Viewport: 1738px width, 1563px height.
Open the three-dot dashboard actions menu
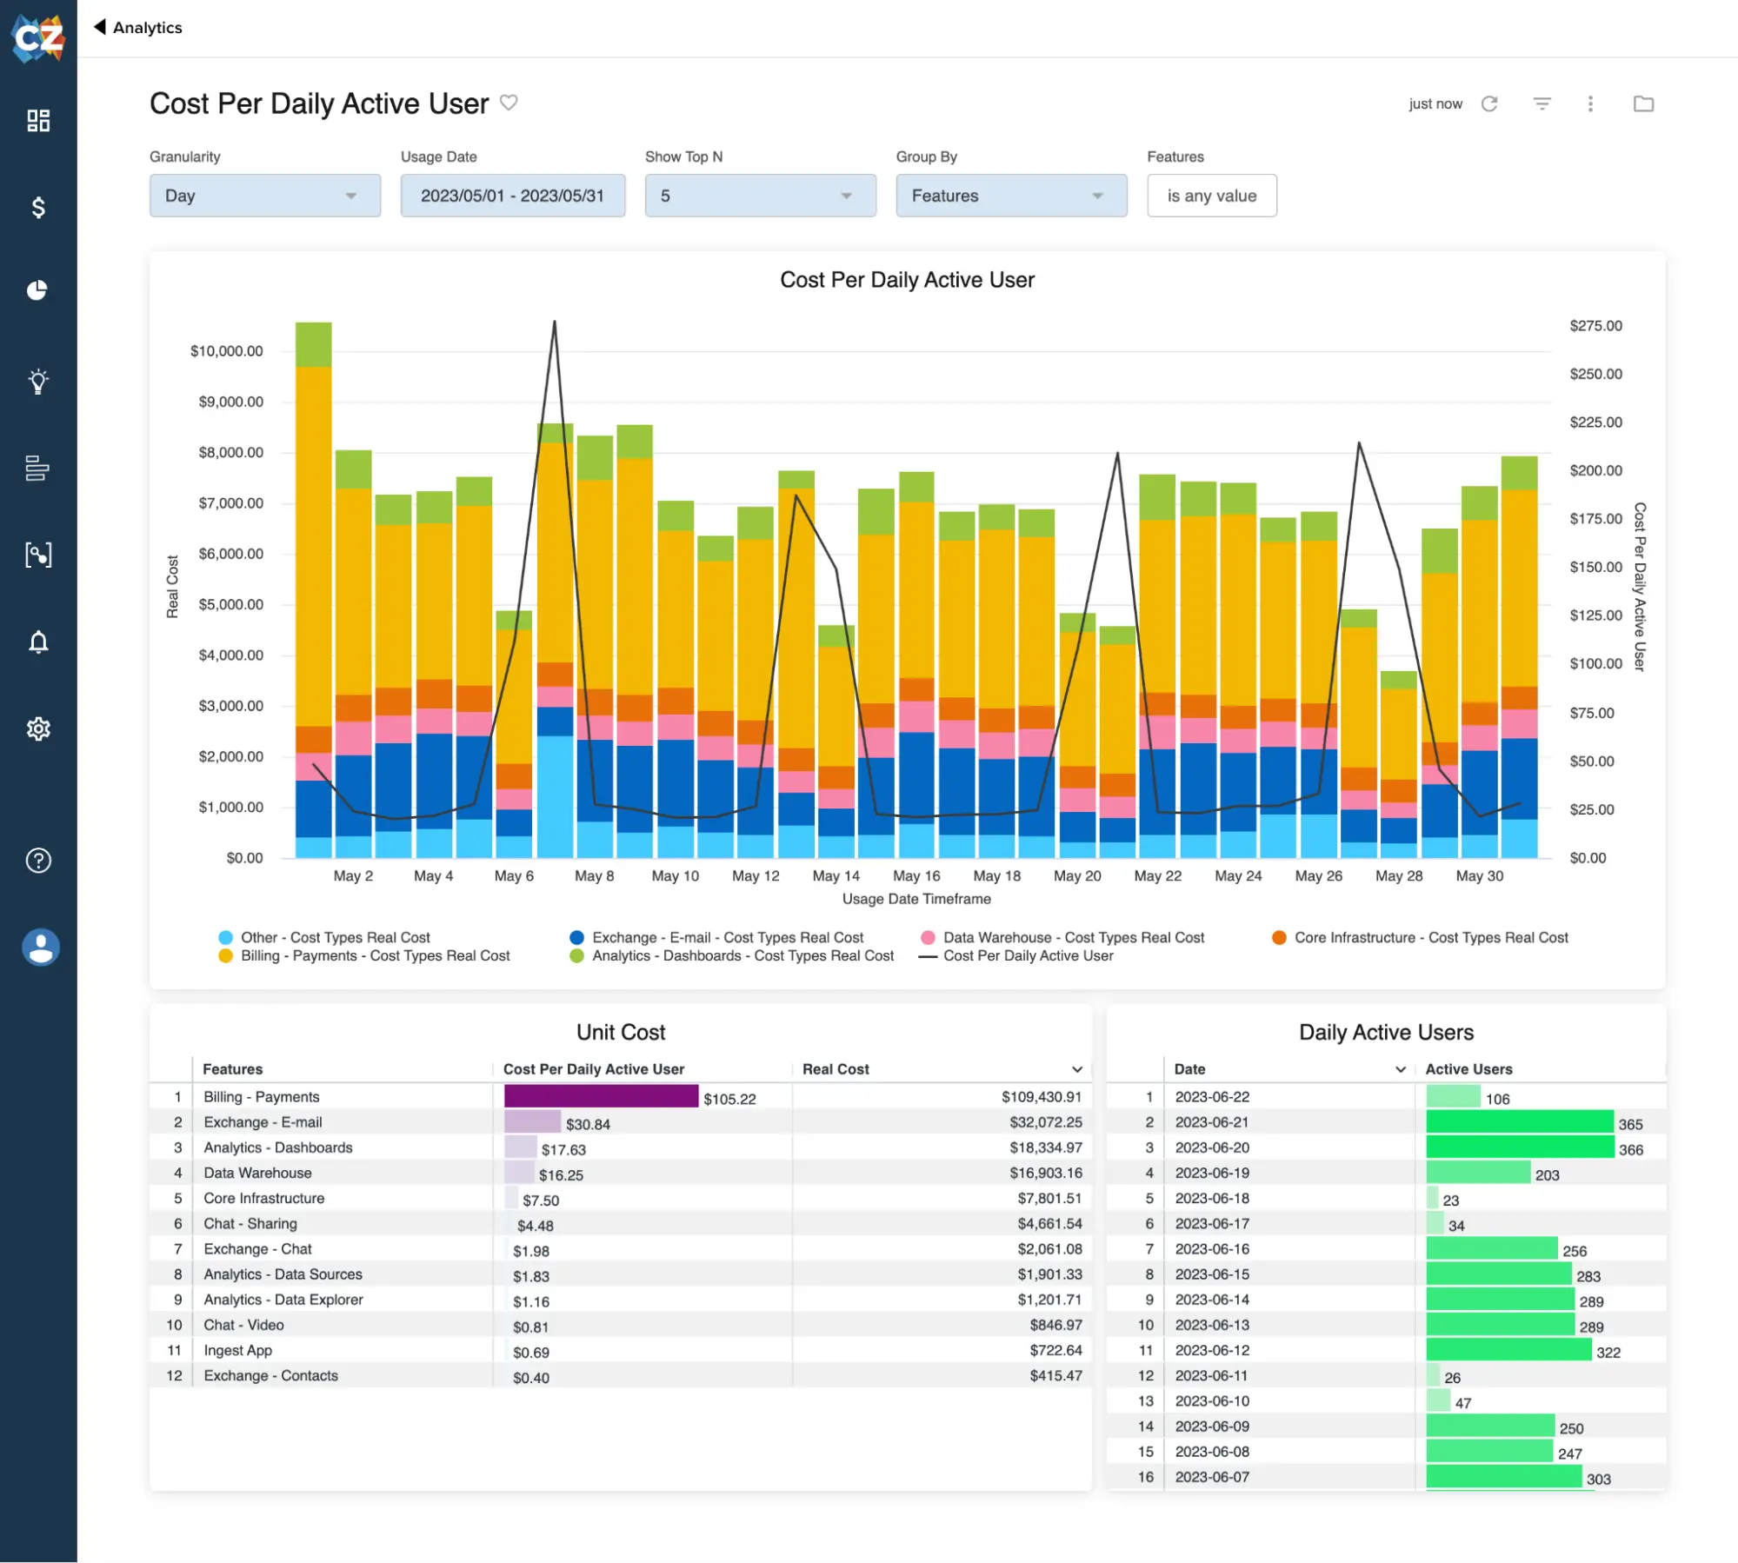tap(1590, 103)
